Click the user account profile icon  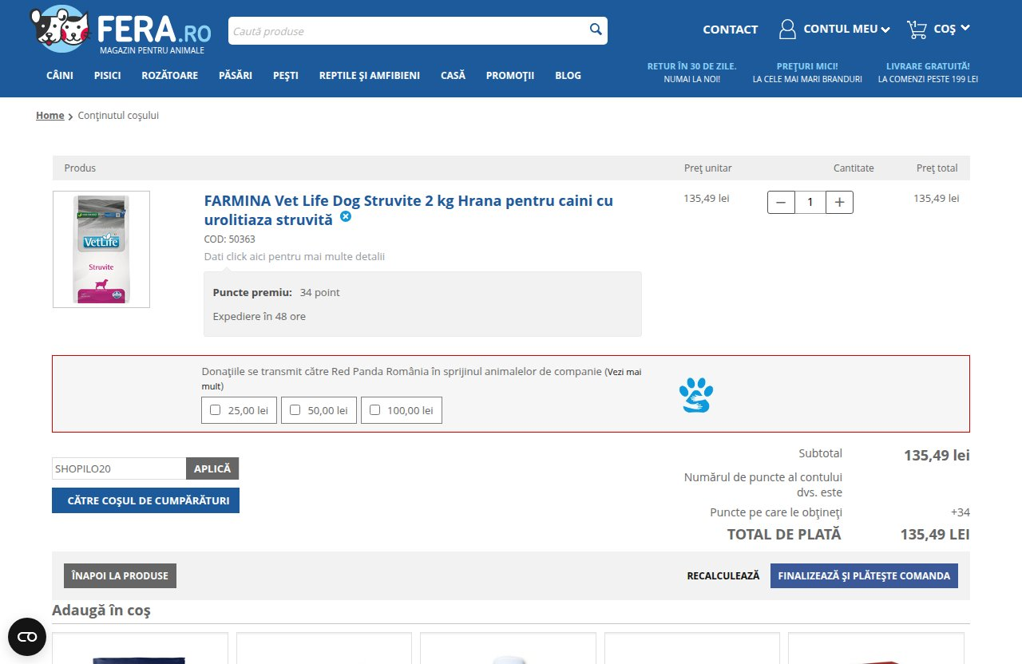point(787,30)
